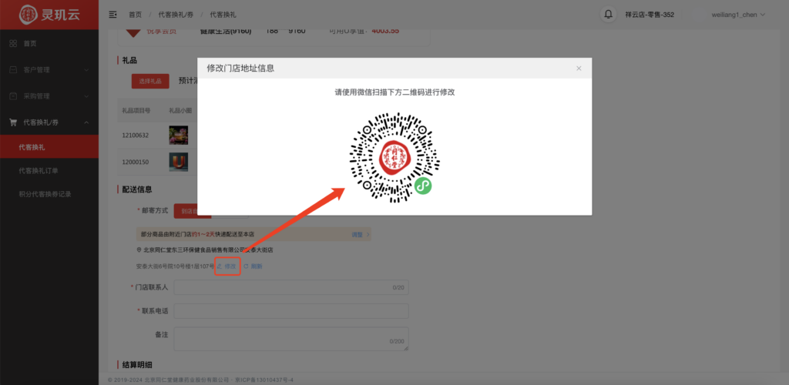Close the 修改门店地址信息 dialog
The width and height of the screenshot is (789, 385).
[579, 69]
